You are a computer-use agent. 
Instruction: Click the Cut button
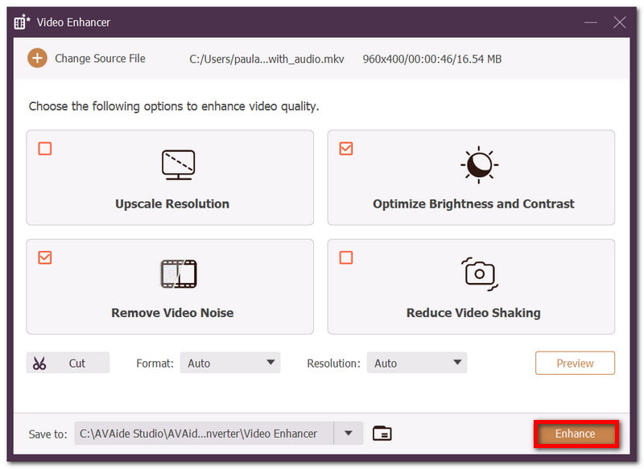tap(68, 363)
